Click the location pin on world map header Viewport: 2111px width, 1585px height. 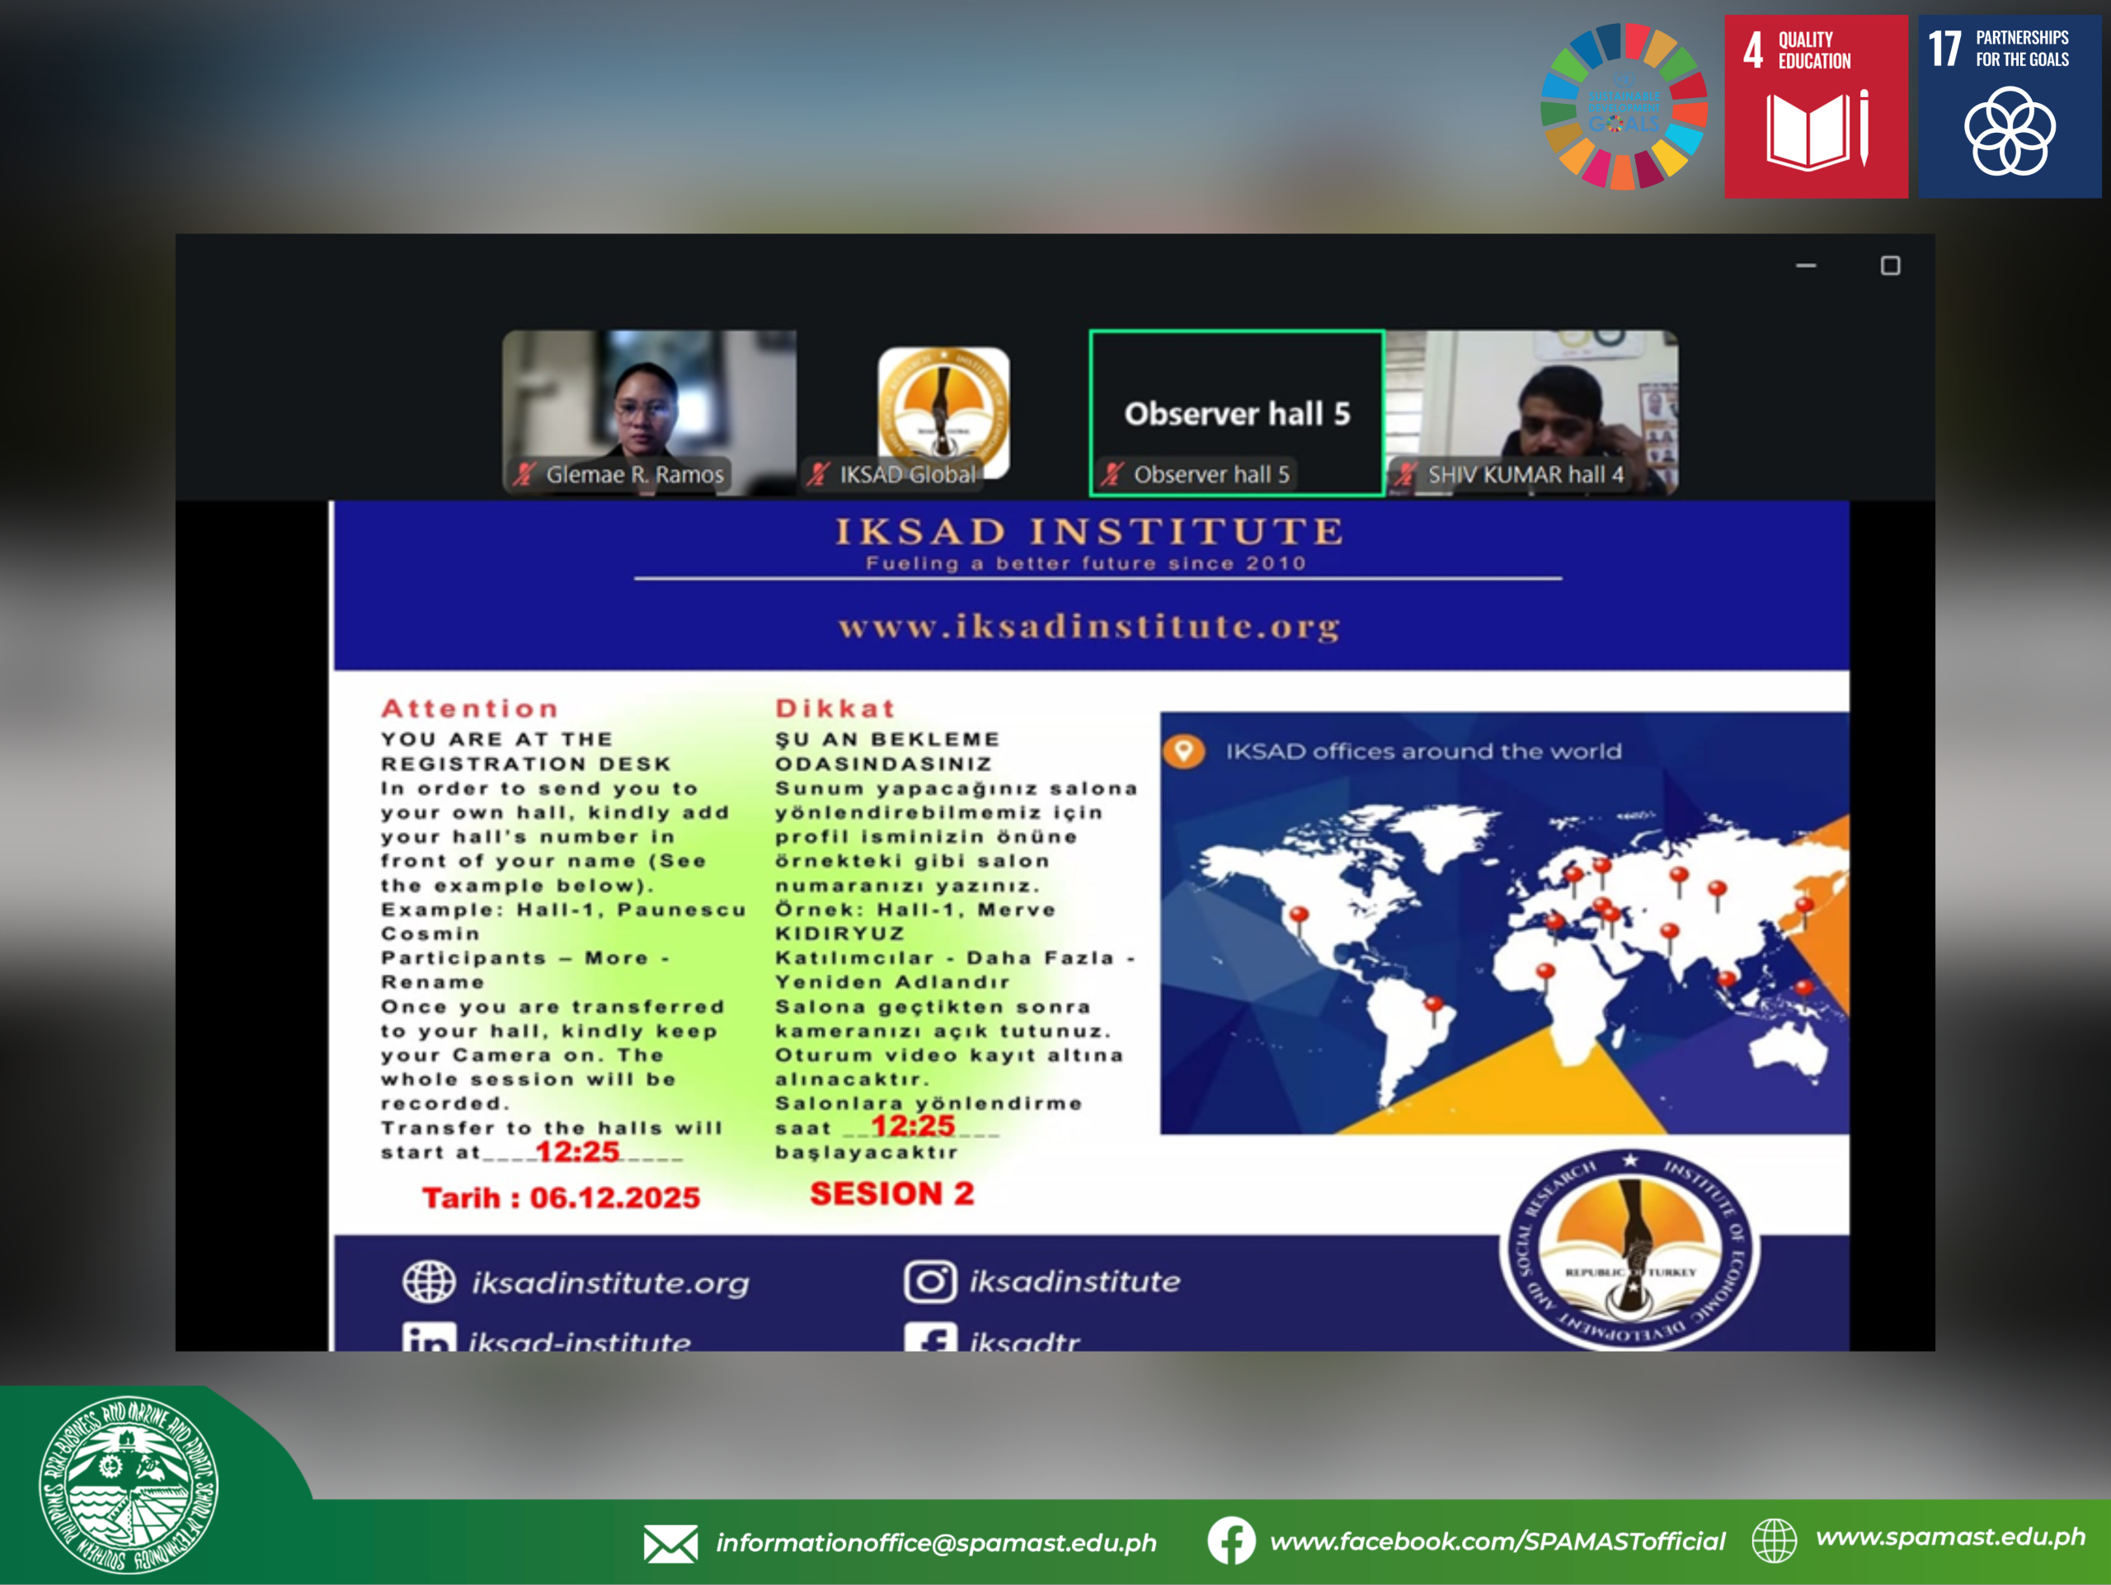click(1183, 751)
